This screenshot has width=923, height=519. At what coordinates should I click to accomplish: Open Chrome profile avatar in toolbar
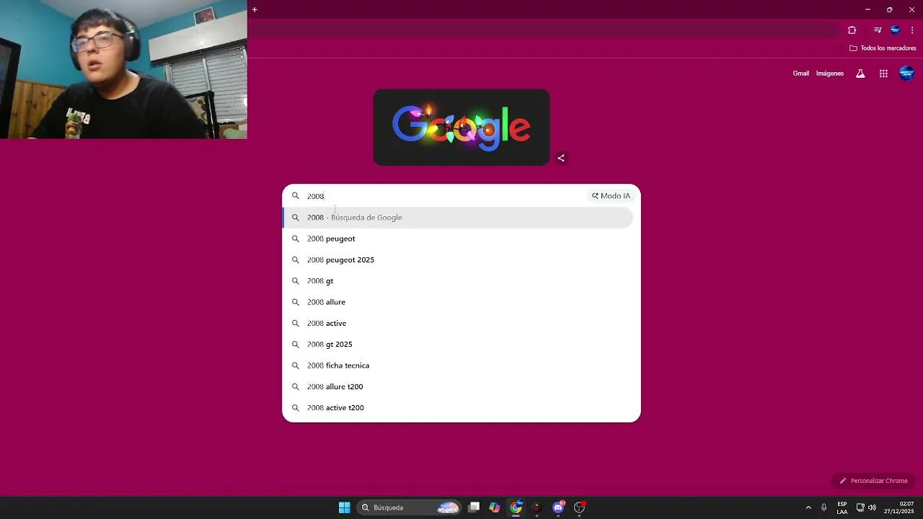coord(896,30)
